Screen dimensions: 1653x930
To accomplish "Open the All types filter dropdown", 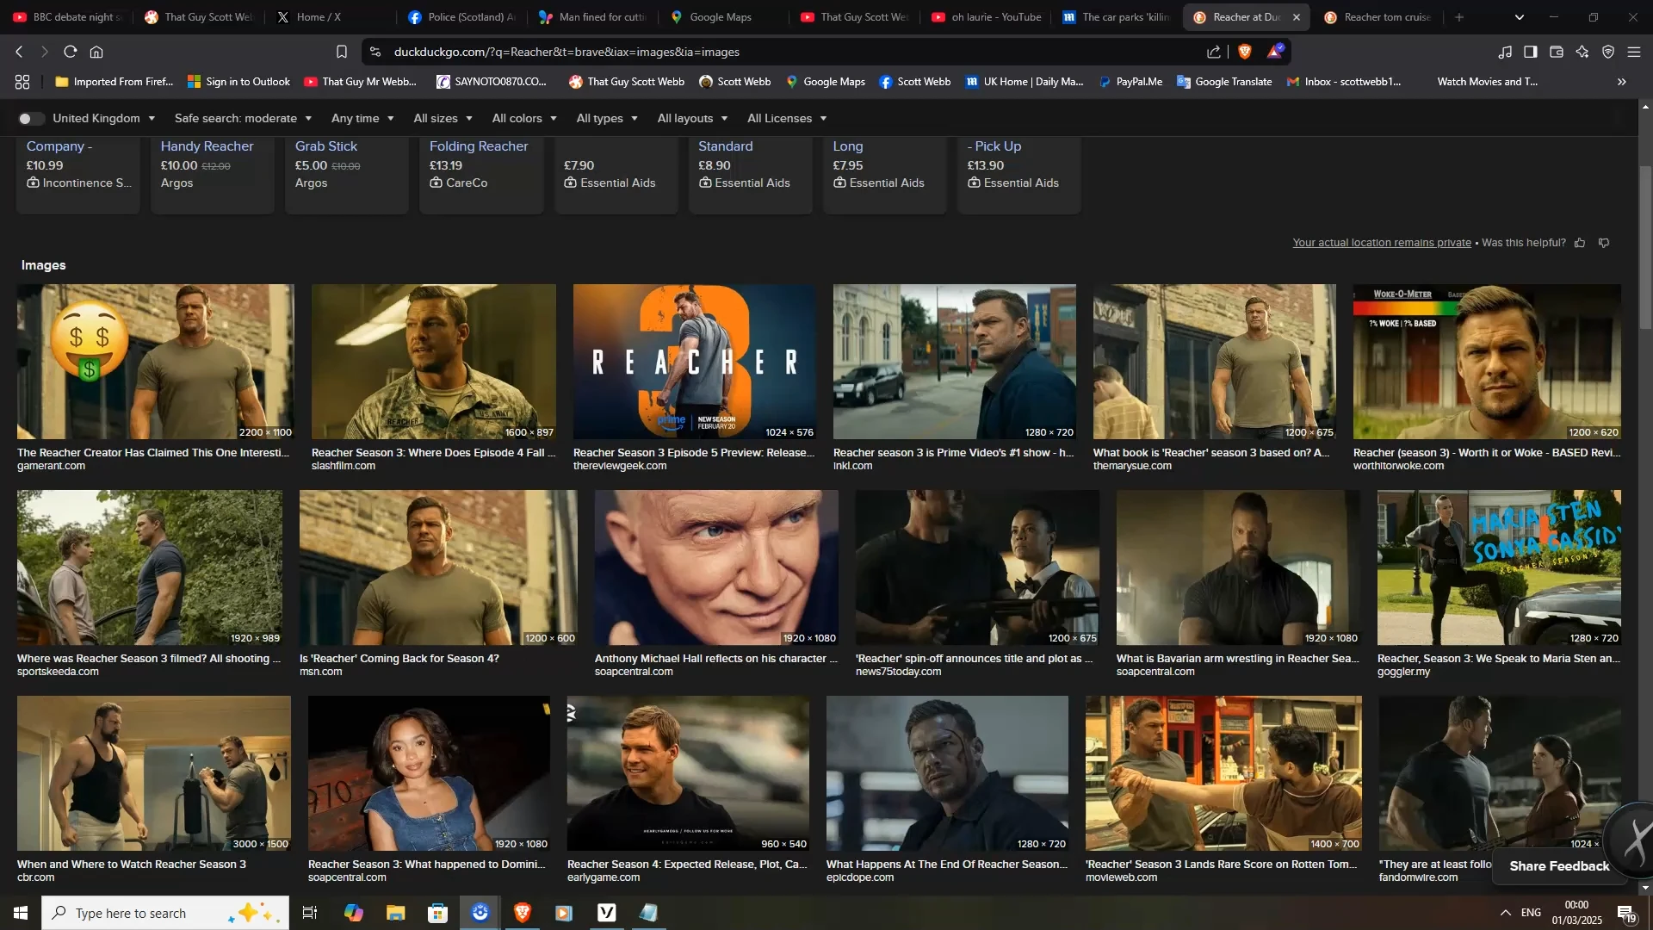I will pos(606,119).
